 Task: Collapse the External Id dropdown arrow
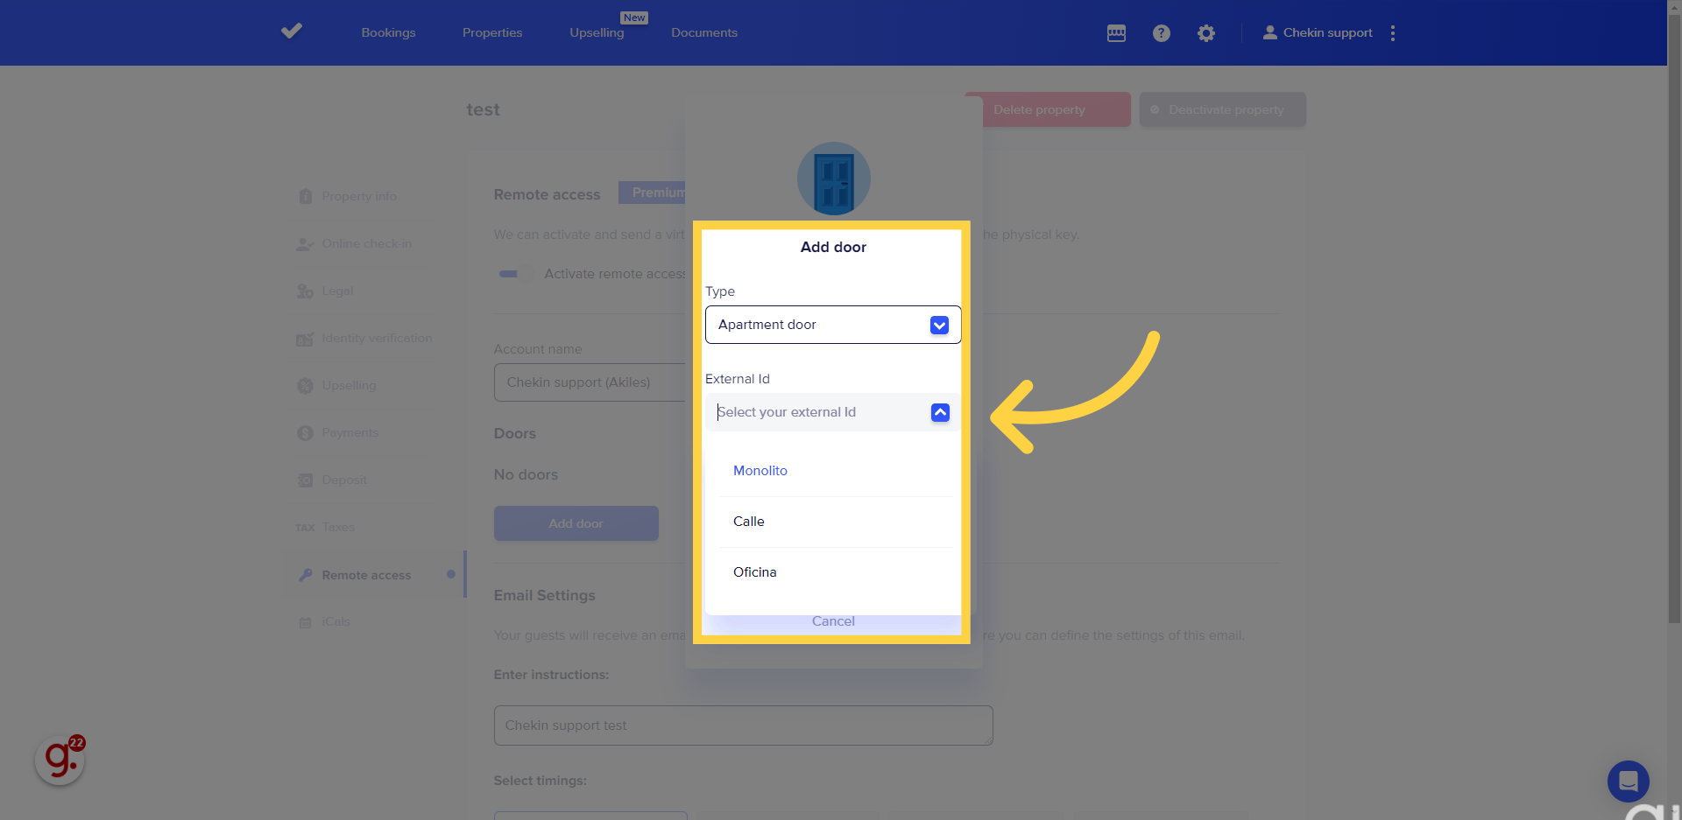[940, 412]
